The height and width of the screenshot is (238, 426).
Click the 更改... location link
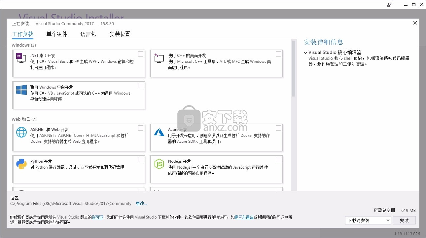(142, 204)
